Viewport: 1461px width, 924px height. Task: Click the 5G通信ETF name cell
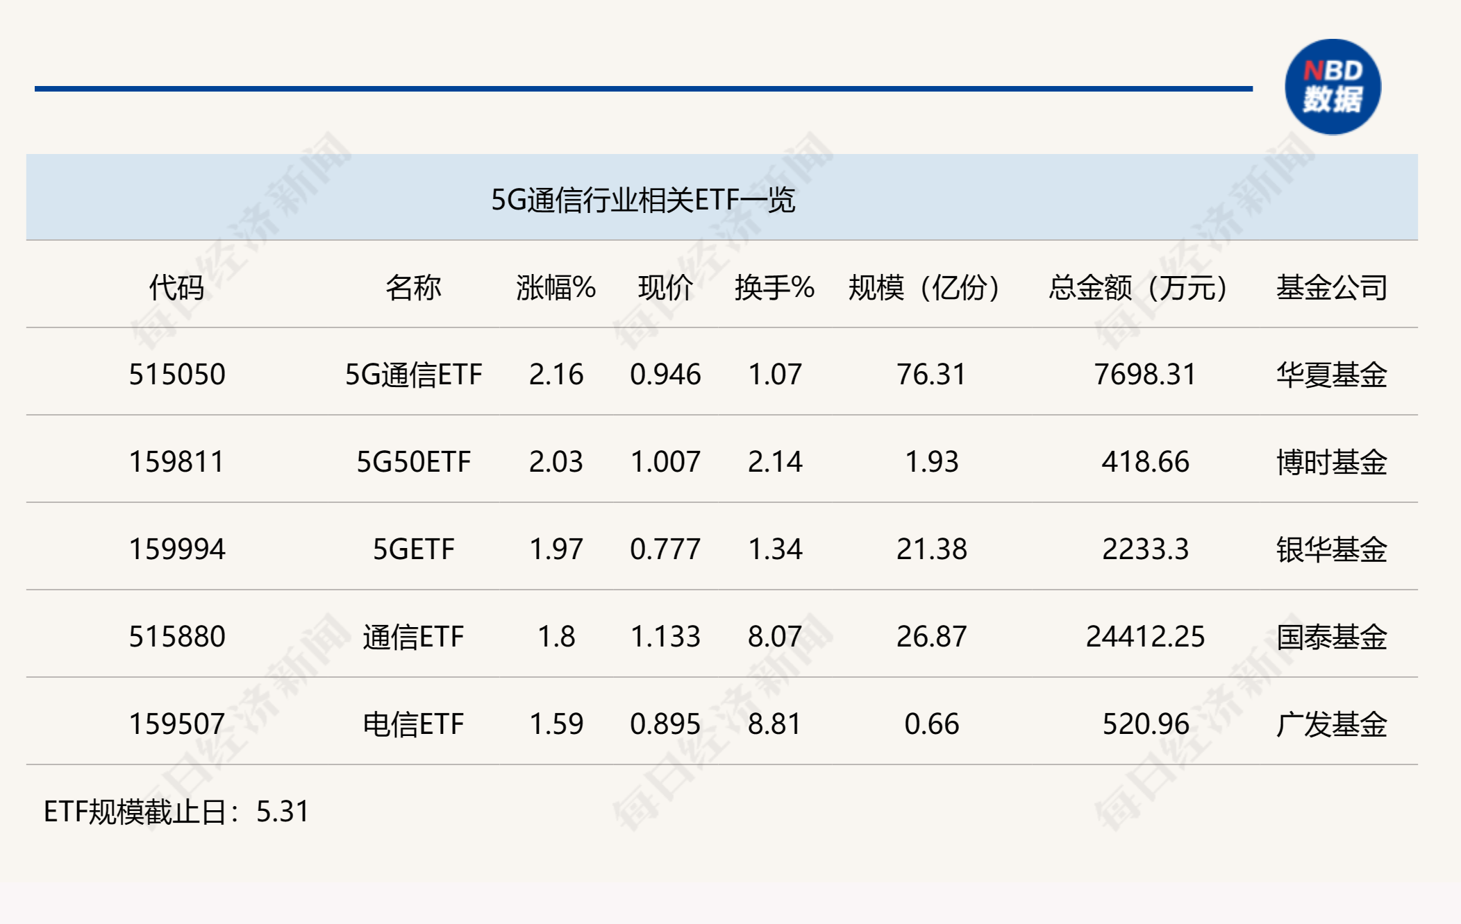tap(413, 375)
